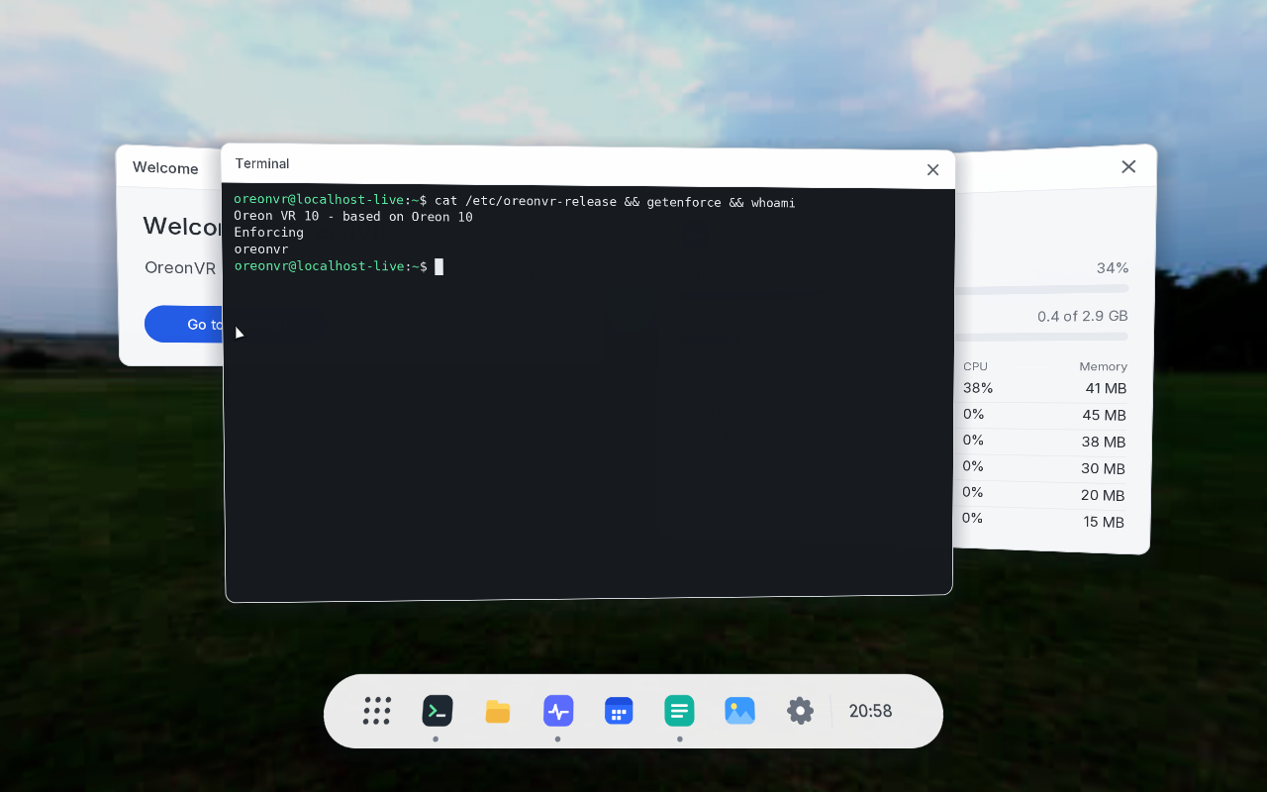Select output line 'Oreon VR 10 - based on Oreon 10'
The height and width of the screenshot is (792, 1267).
point(353,217)
